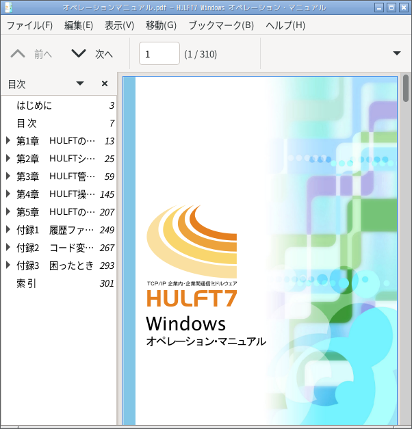
Task: Maximize the document viewer window
Action: point(391,8)
